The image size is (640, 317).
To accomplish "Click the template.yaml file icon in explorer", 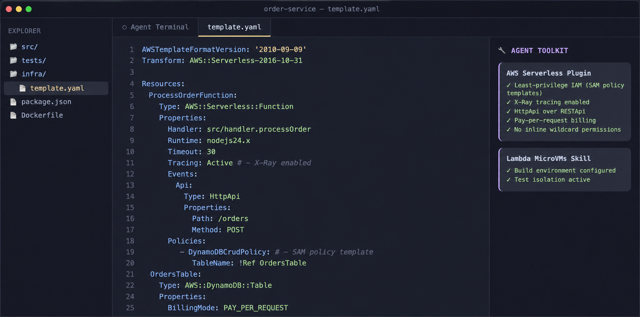I will [23, 88].
